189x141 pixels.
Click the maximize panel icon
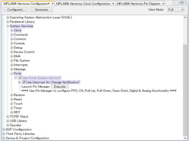pos(186,3)
